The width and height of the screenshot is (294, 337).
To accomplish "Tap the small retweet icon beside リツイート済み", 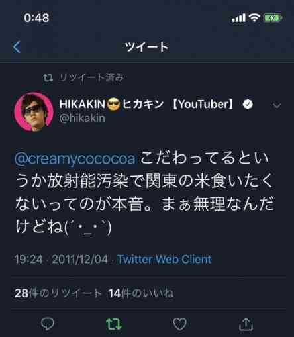I will pyautogui.click(x=48, y=77).
